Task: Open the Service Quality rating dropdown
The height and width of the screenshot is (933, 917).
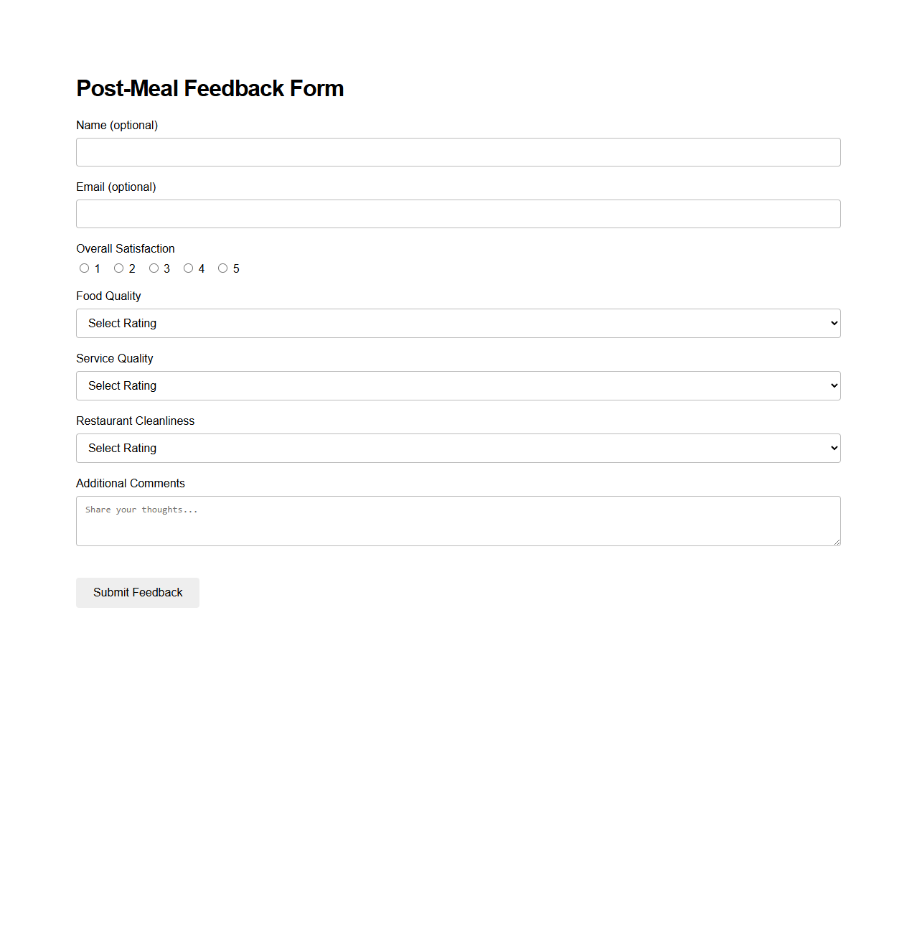Action: pos(458,385)
